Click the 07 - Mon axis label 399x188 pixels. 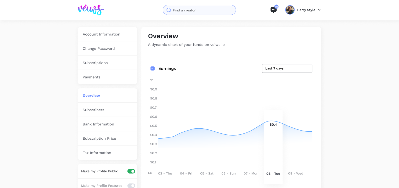point(251,173)
